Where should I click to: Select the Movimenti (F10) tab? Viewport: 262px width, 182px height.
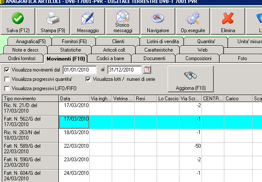tap(66, 59)
